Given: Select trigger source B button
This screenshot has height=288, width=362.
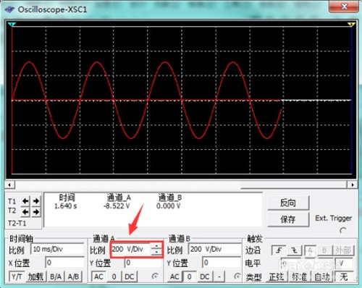Looking at the screenshot, I should point(325,250).
